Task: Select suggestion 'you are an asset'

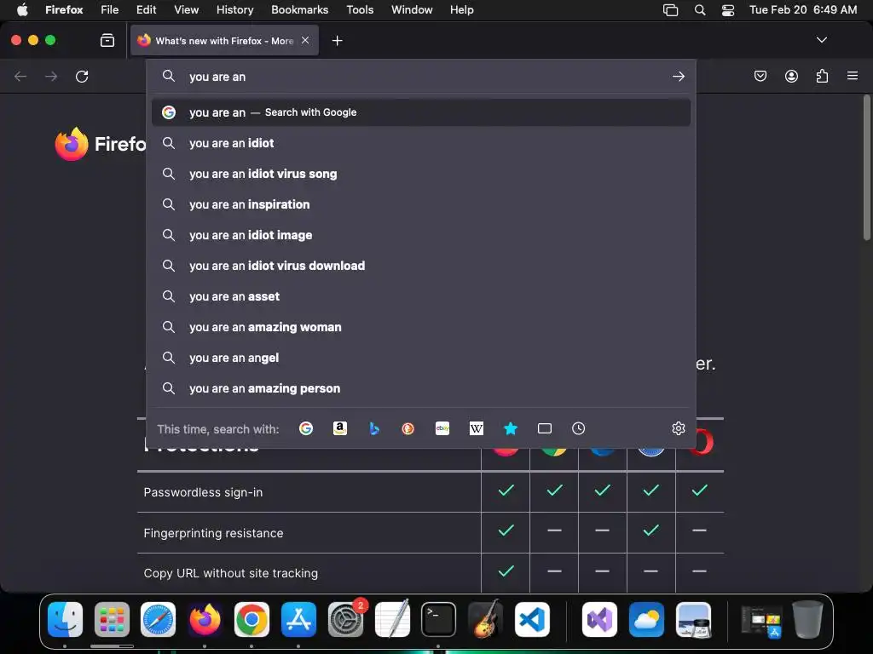Action: (421, 296)
